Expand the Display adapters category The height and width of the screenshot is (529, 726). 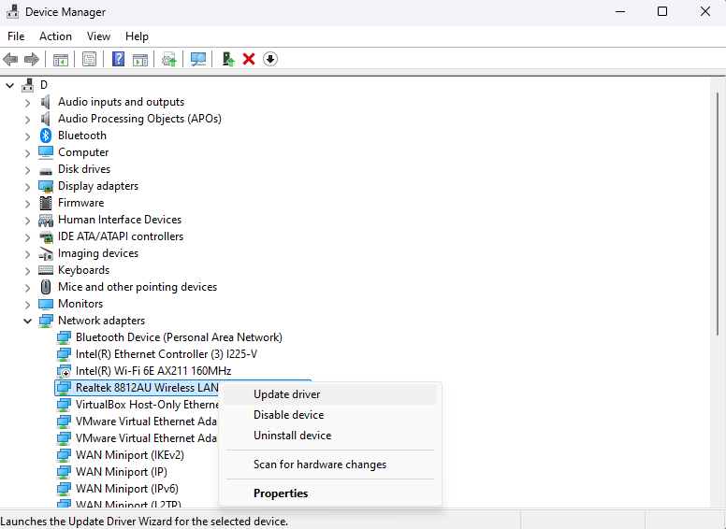pos(27,186)
